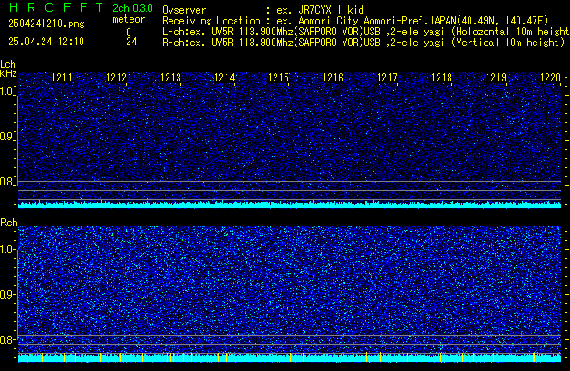Click the 1215 time marker
570x371 pixels.
[x=278, y=78]
